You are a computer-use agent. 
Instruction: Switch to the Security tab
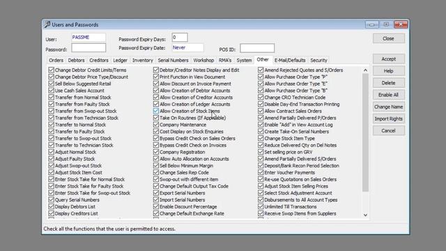[318, 61]
